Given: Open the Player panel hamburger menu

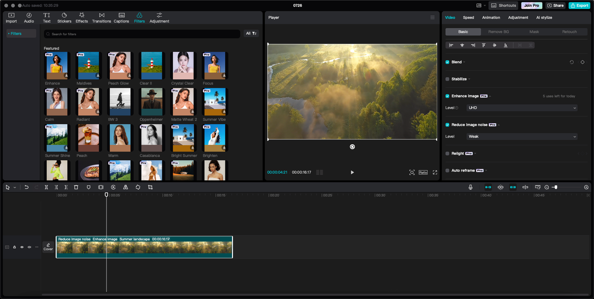Looking at the screenshot, I should point(433,18).
